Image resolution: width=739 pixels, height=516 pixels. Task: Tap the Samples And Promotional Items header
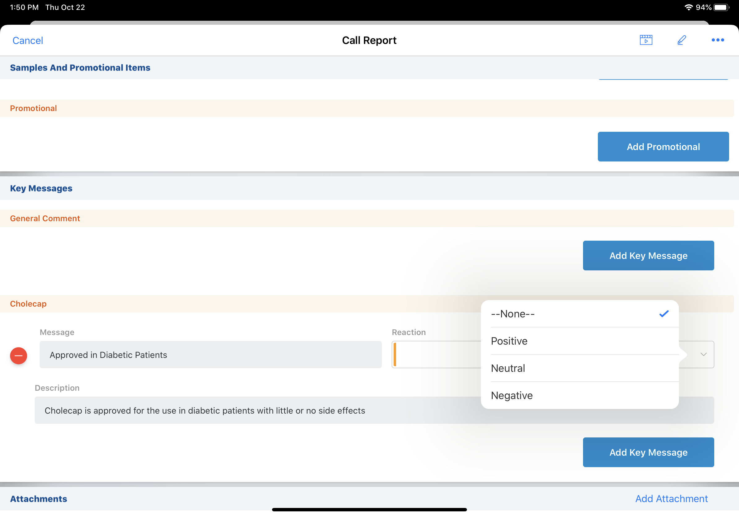tap(80, 67)
